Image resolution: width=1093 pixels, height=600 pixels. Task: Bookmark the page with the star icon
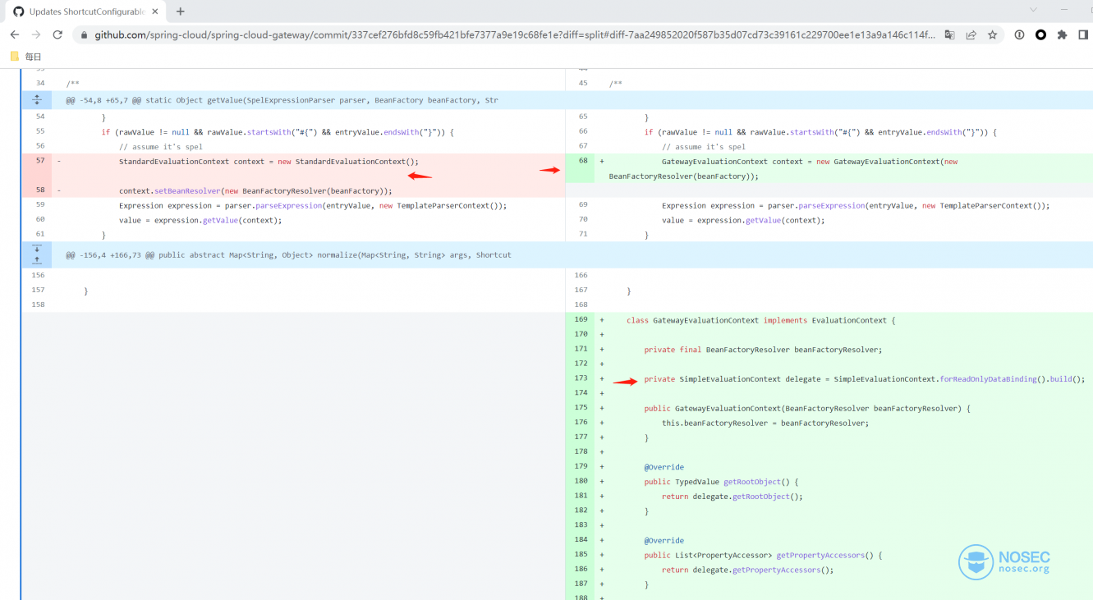click(992, 34)
